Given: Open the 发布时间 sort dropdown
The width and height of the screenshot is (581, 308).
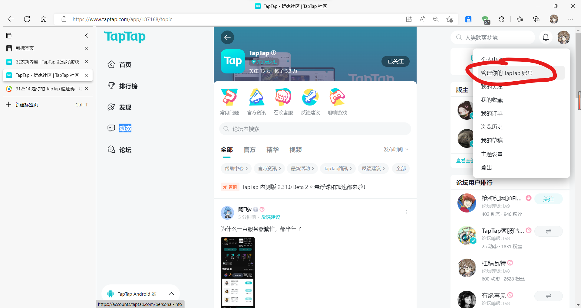Looking at the screenshot, I should [396, 150].
